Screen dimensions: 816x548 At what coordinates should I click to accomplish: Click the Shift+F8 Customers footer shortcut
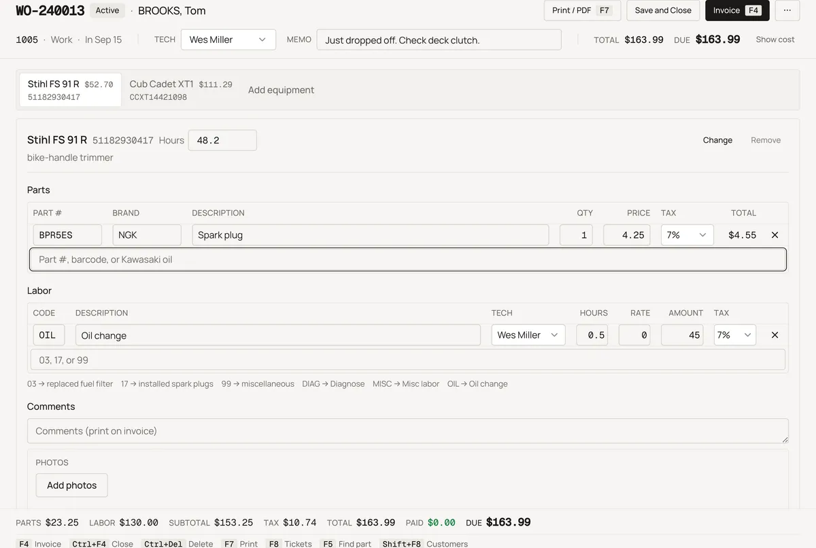pos(424,544)
